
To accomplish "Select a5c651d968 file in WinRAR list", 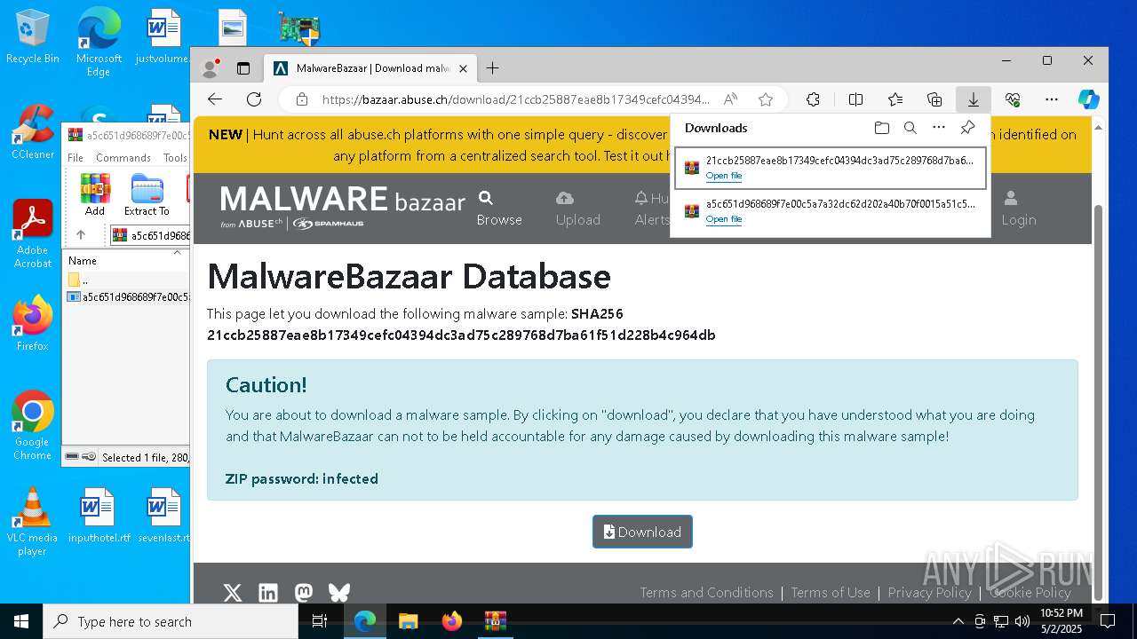I will (x=127, y=297).
